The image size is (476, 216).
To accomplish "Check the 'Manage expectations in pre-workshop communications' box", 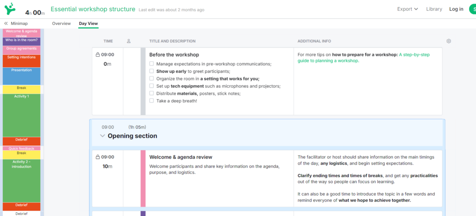I will [152, 64].
